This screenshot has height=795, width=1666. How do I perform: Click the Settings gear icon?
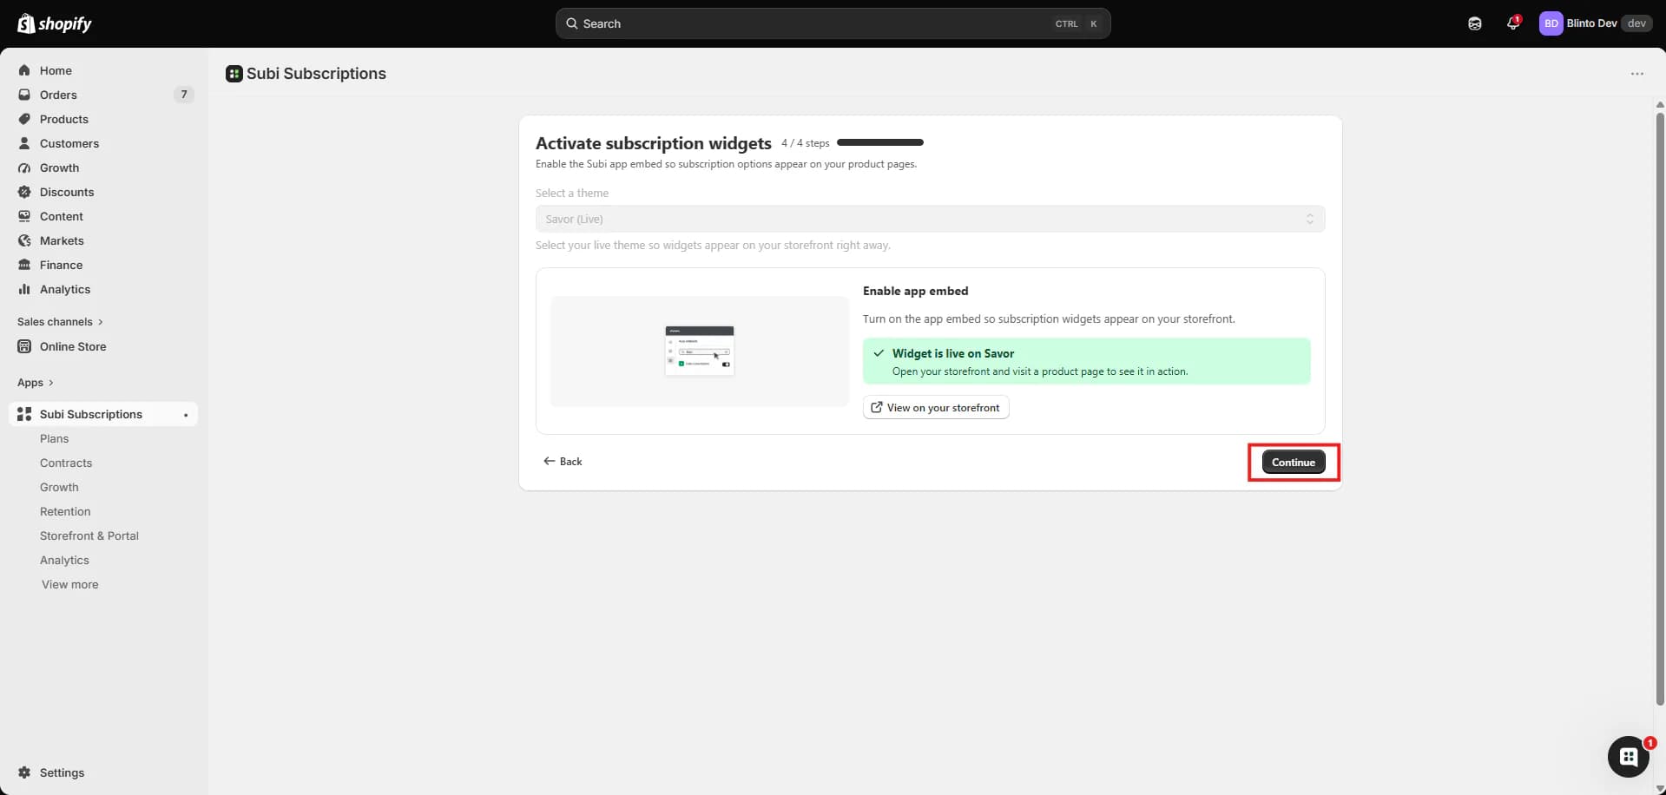point(24,772)
